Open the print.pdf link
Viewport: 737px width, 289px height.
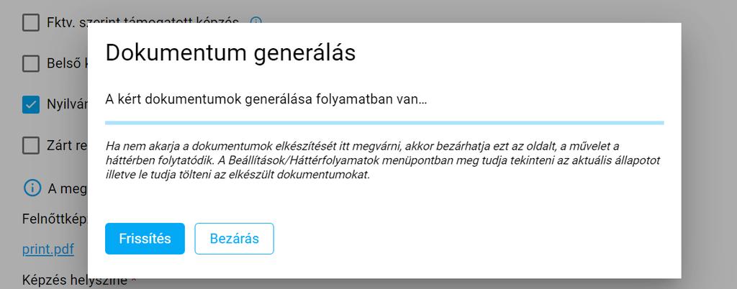coord(48,249)
